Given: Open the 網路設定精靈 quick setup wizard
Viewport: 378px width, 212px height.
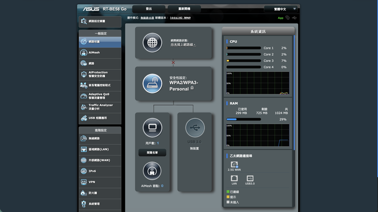Looking at the screenshot, I should (100, 21).
